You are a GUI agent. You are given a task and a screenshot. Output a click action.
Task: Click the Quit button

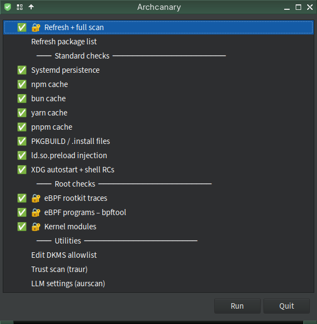point(286,306)
